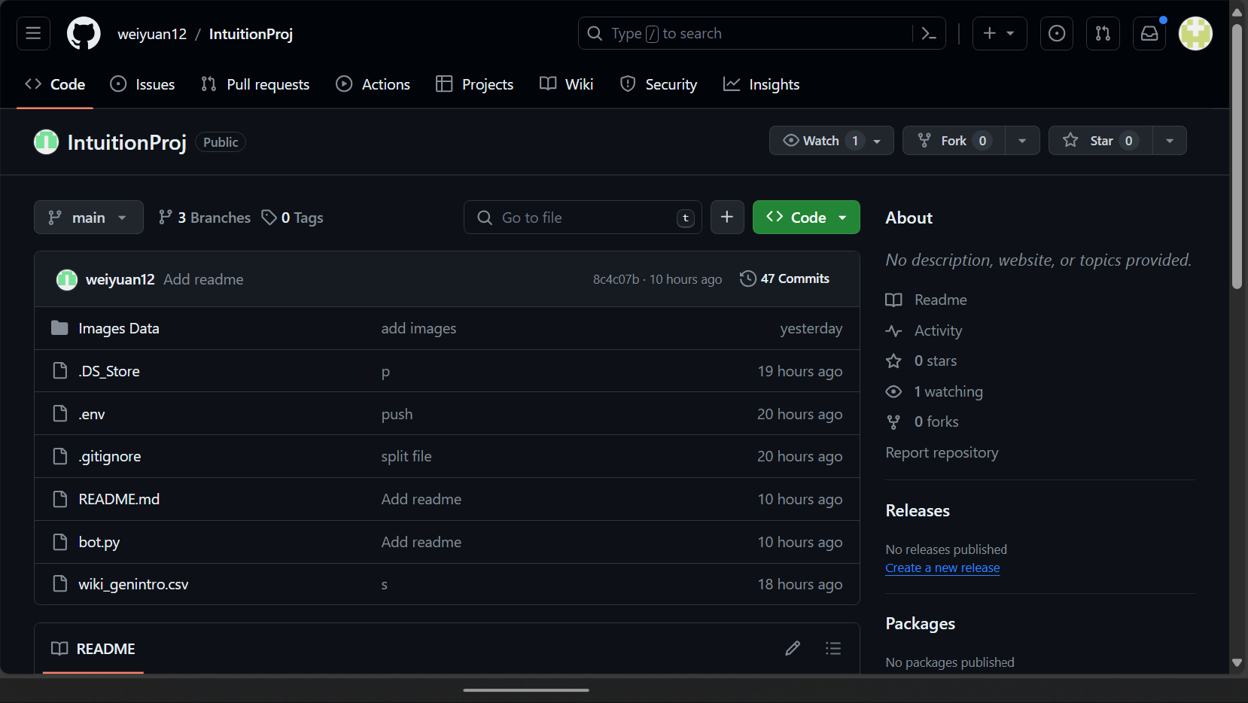Show README outline list icon
Screen dimensions: 1248x703
tap(833, 648)
